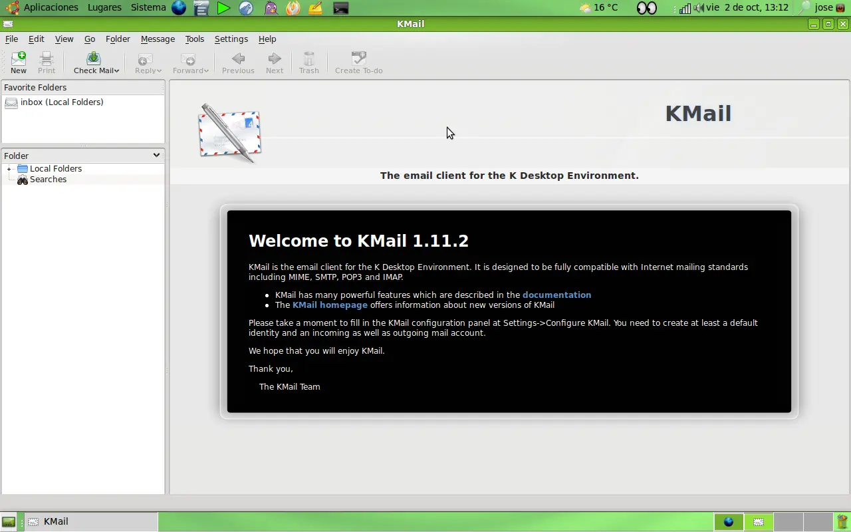Click the orange flame launcher icon
The height and width of the screenshot is (532, 851).
click(293, 8)
